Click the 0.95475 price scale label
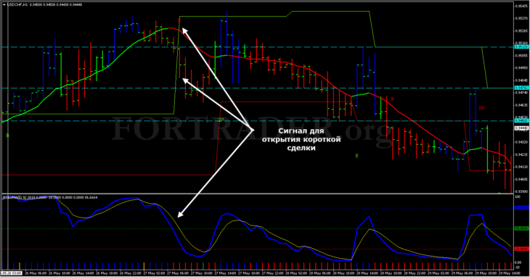 point(521,6)
